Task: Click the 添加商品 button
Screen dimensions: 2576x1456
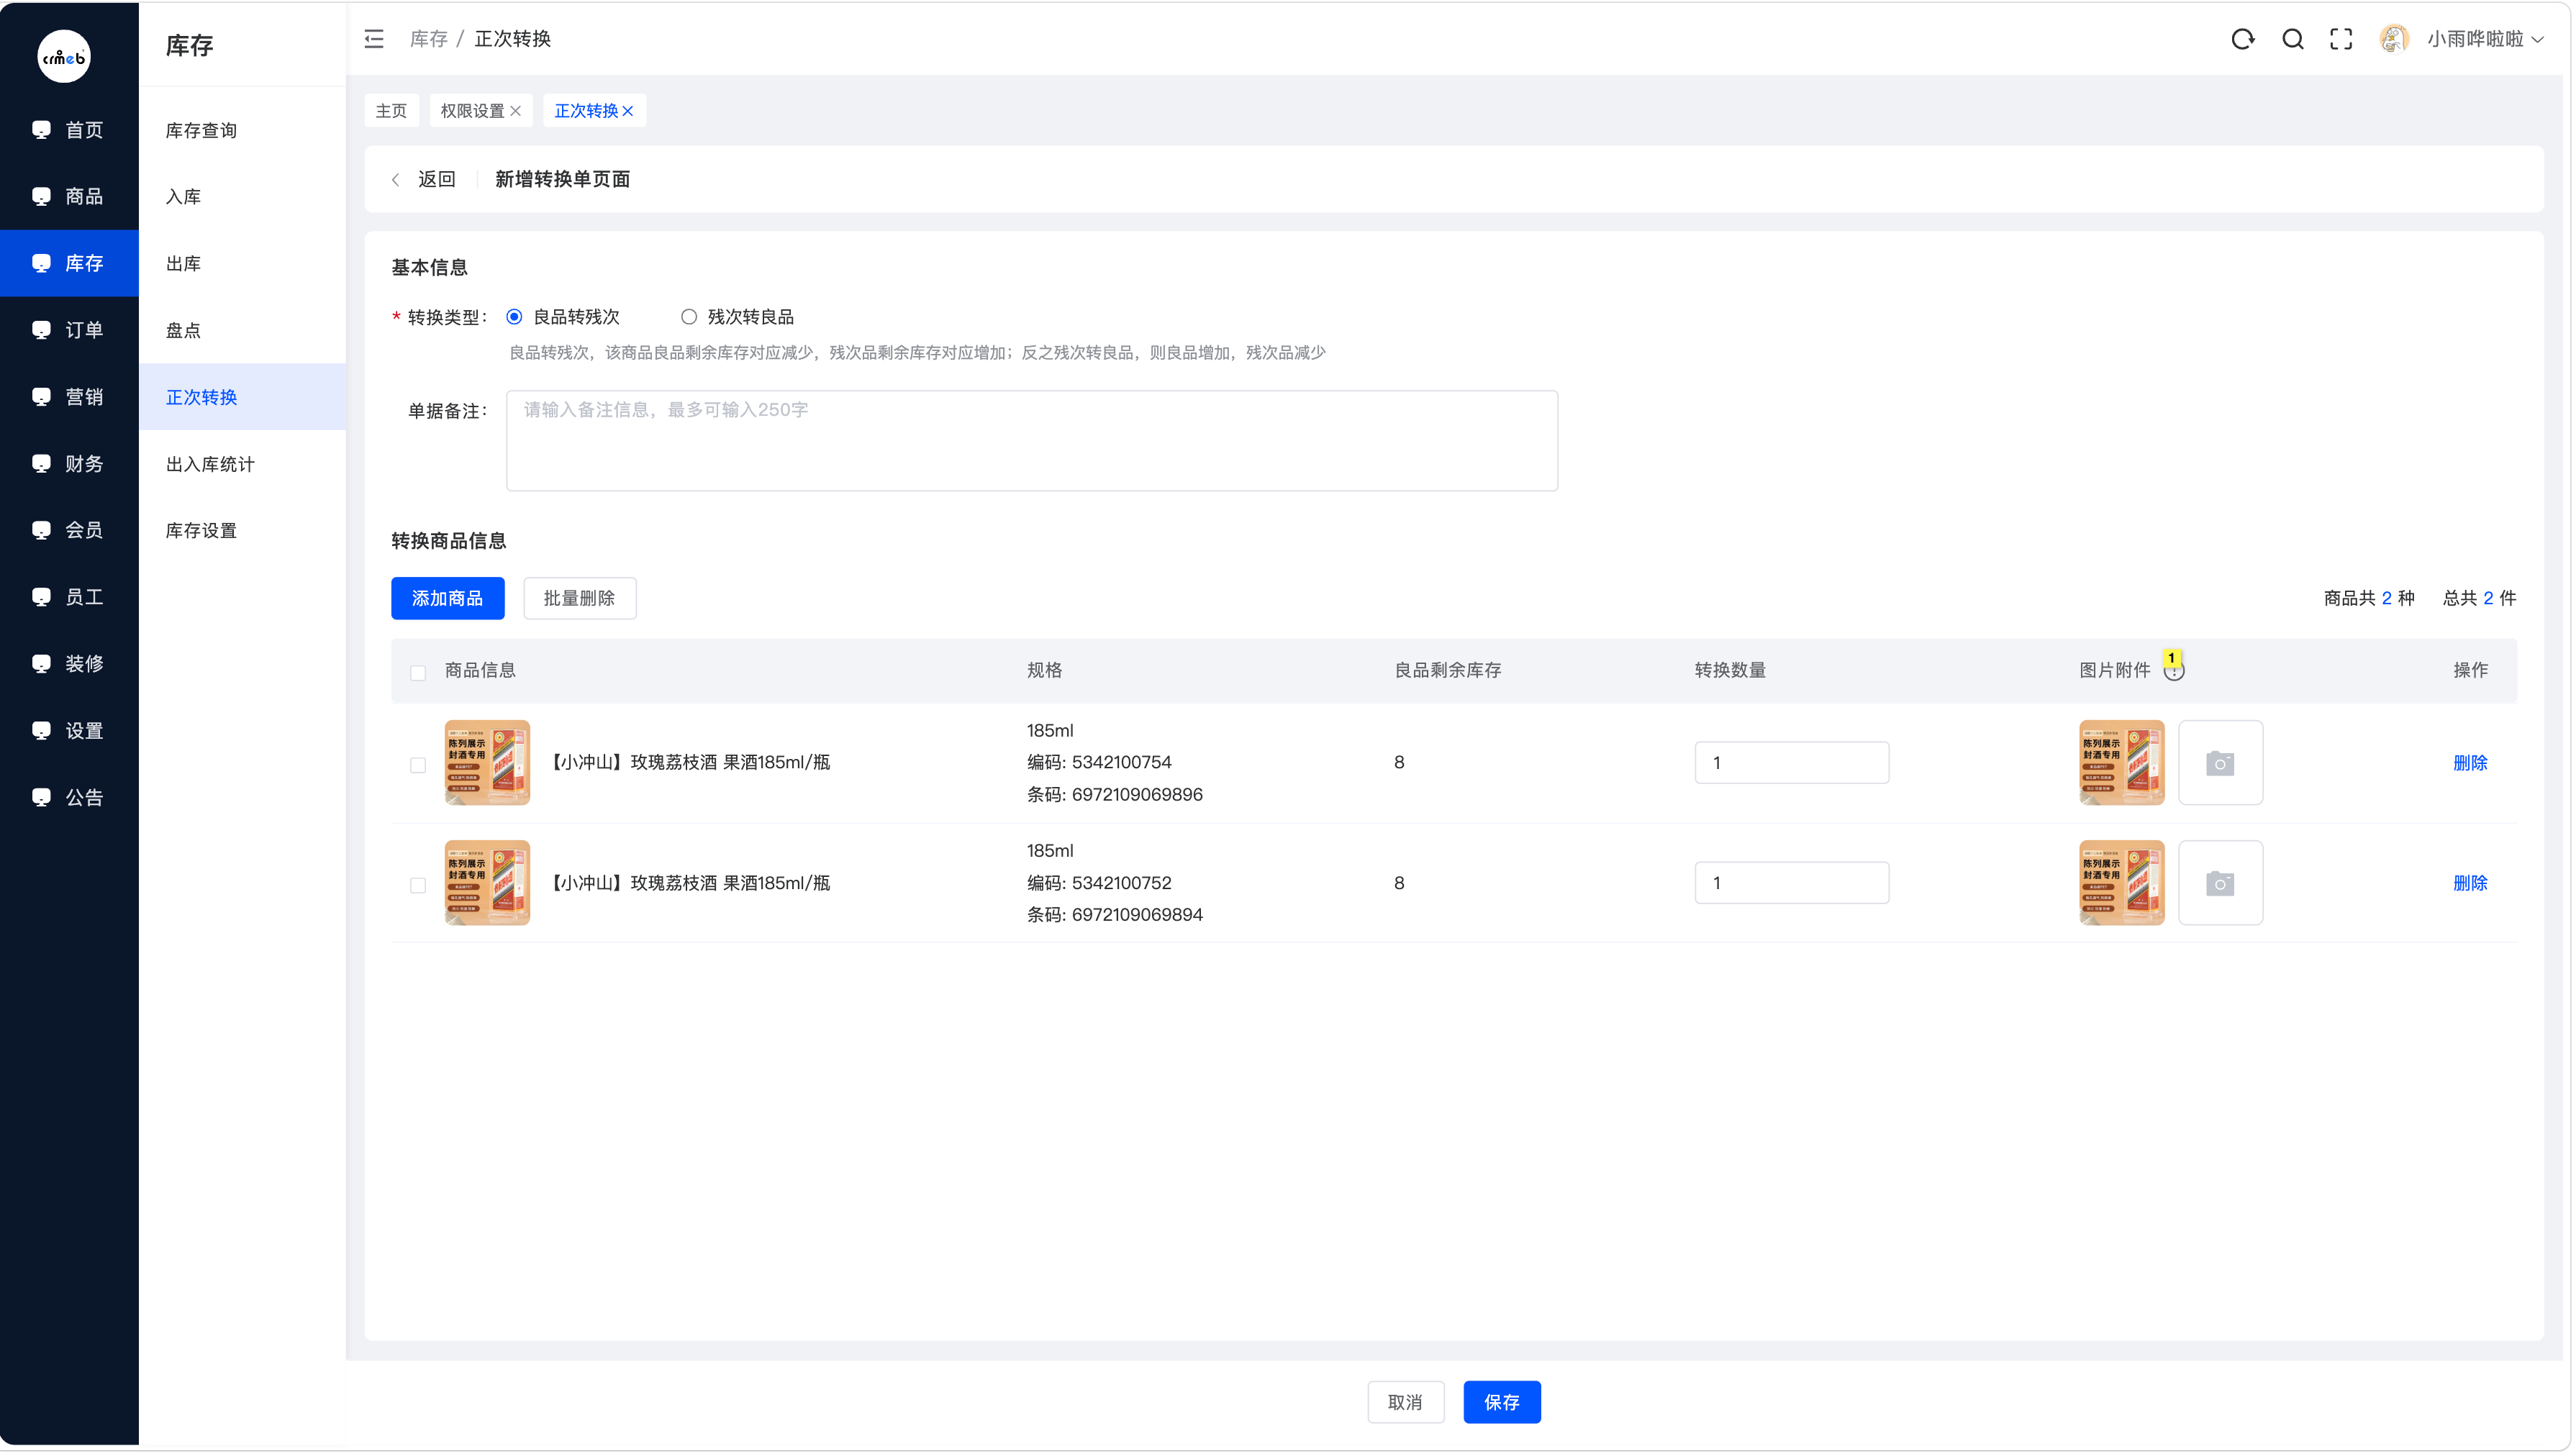Action: (x=447, y=598)
